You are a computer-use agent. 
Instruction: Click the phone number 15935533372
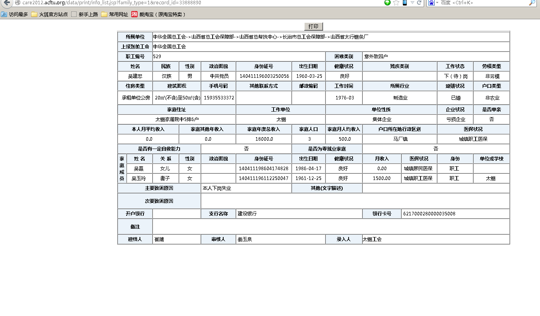click(219, 98)
